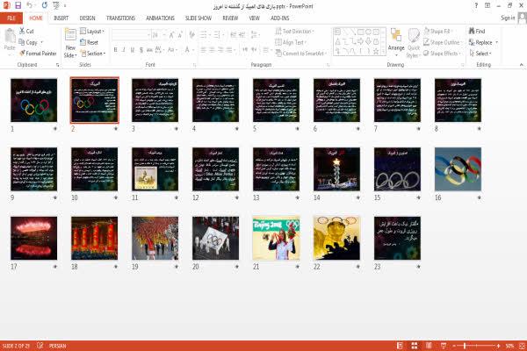Align text left in Paragraph group
The height and width of the screenshot is (351, 527).
[x=204, y=50]
